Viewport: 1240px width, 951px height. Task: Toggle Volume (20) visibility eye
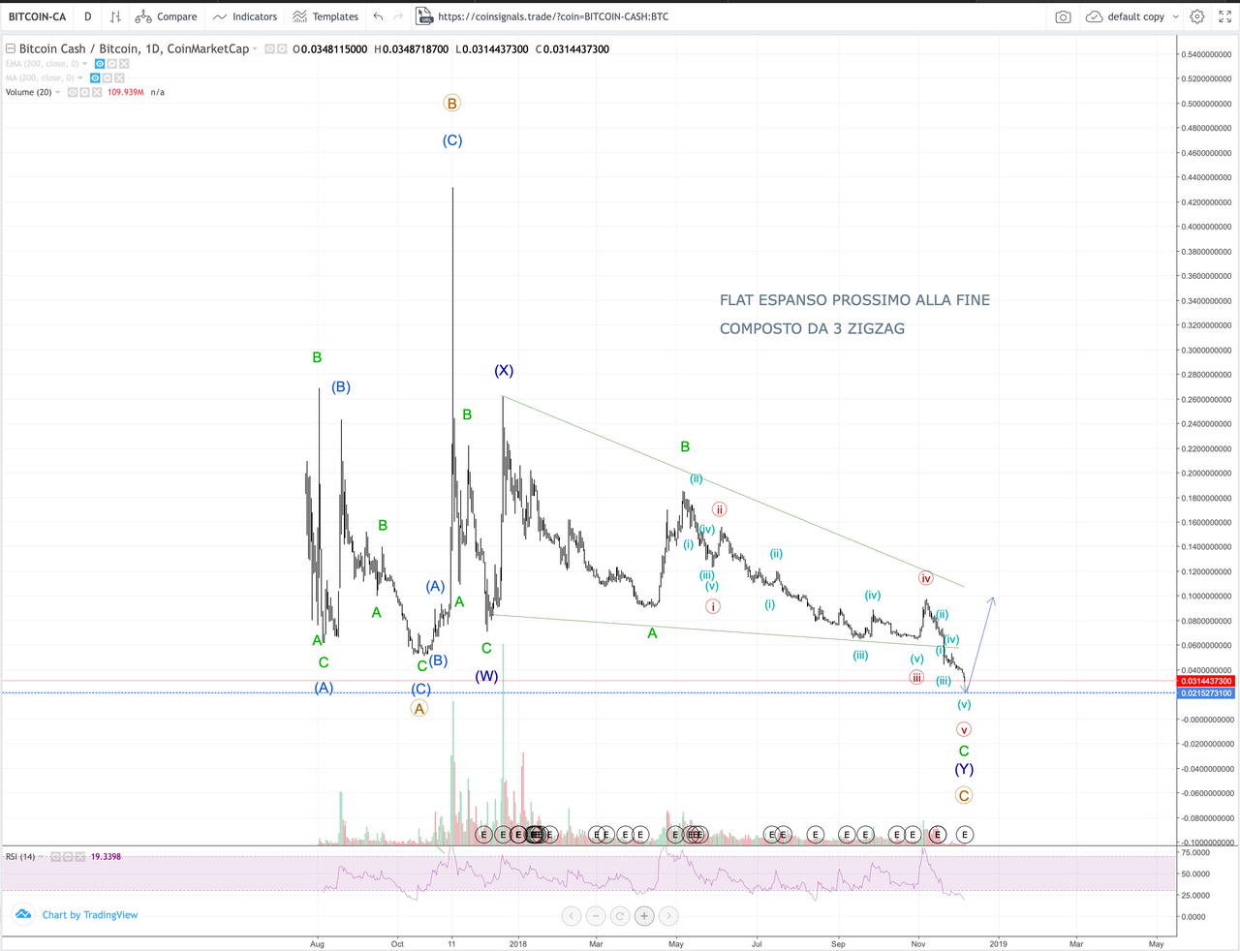(x=73, y=92)
